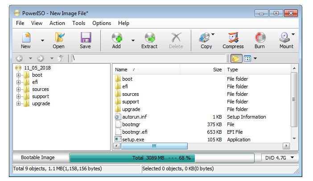The width and height of the screenshot is (313, 181).
Task: Click the horizontal scrollbar thumb
Action: click(154, 146)
